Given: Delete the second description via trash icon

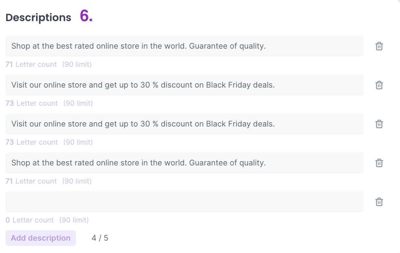Looking at the screenshot, I should point(379,85).
